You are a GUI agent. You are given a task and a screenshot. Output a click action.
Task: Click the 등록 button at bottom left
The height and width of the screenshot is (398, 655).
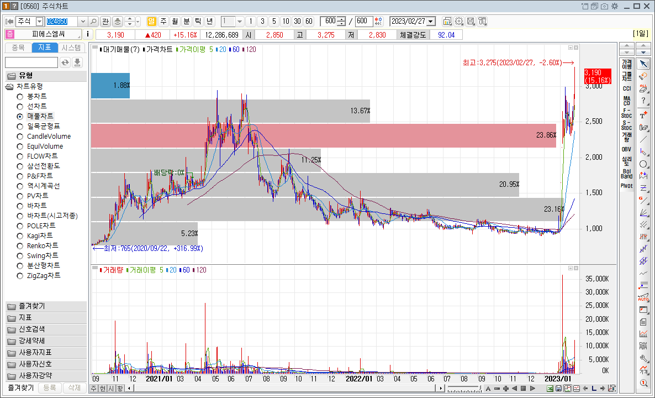tap(50, 388)
